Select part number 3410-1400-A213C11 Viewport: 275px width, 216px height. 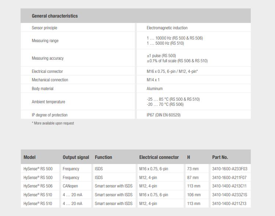(229, 186)
